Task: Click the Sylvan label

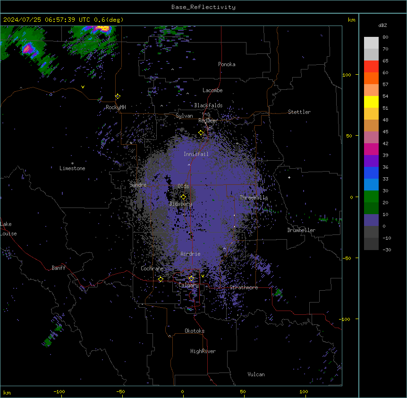Action: [x=184, y=116]
